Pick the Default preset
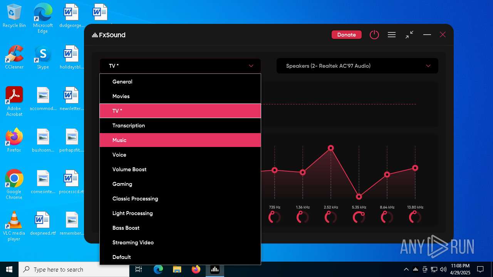The height and width of the screenshot is (277, 493). point(180,257)
